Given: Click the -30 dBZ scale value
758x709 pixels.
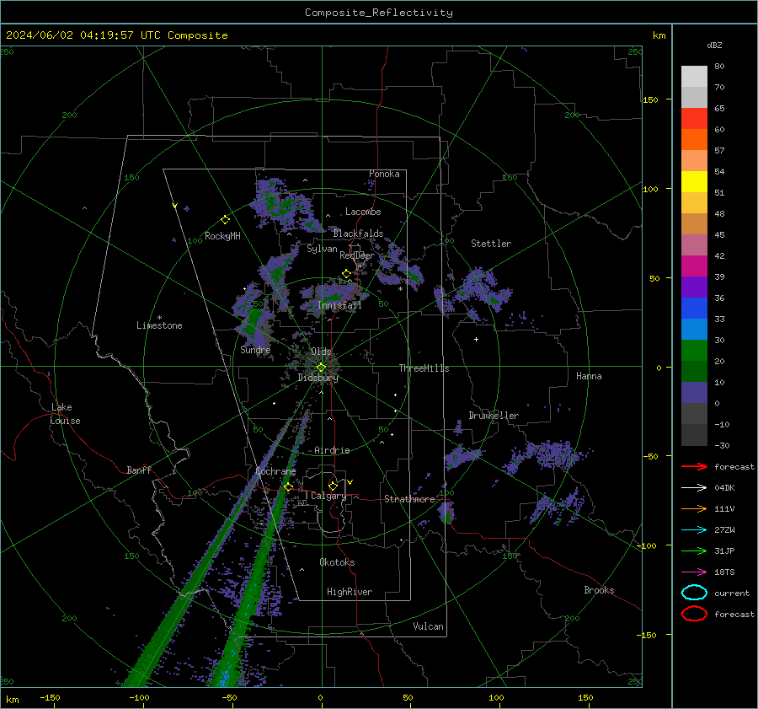Looking at the screenshot, I should pyautogui.click(x=723, y=445).
